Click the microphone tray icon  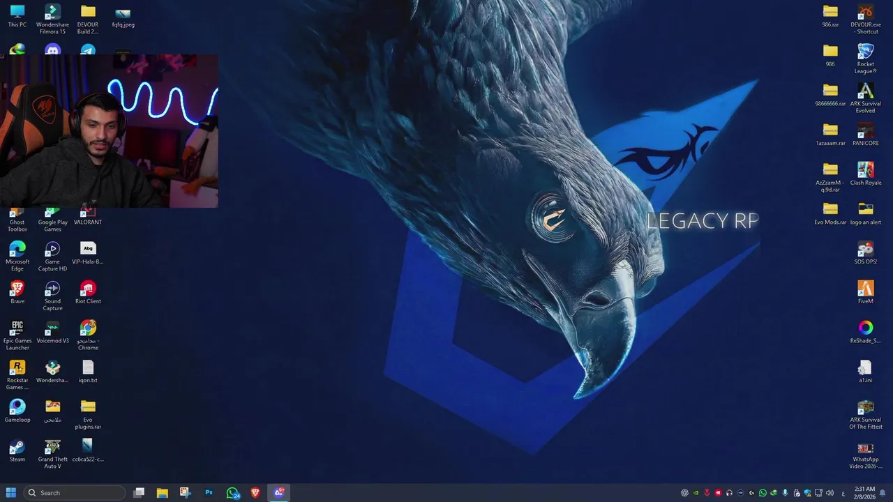point(785,493)
